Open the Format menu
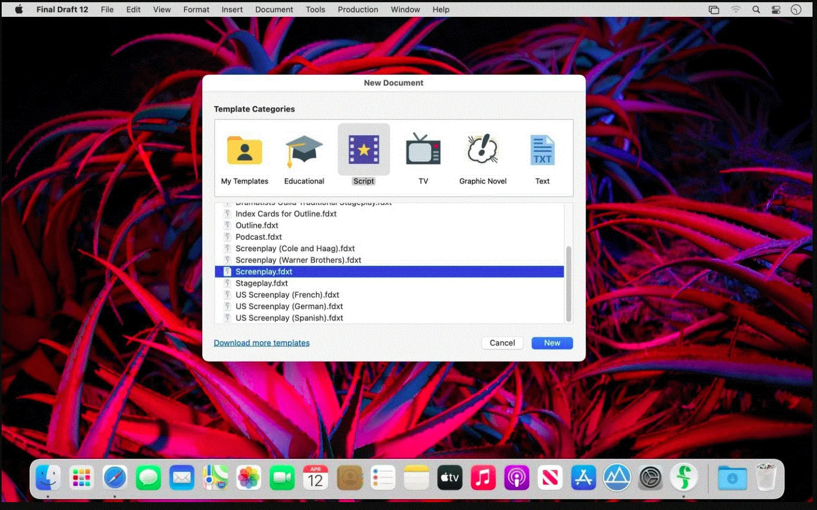The width and height of the screenshot is (817, 510). click(x=196, y=10)
